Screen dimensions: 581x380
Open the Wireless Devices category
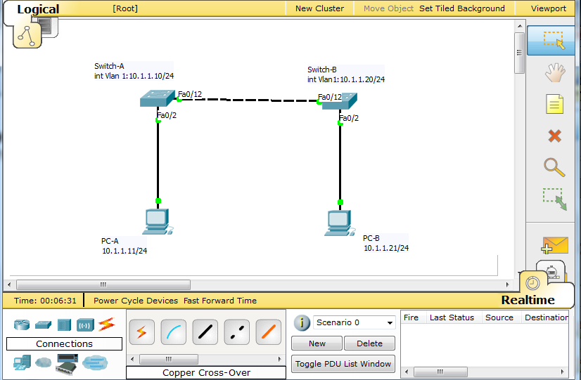(85, 325)
